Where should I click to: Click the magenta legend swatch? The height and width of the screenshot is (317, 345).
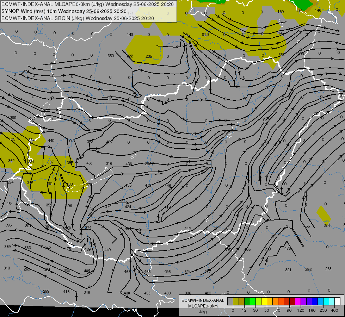tap(298, 301)
